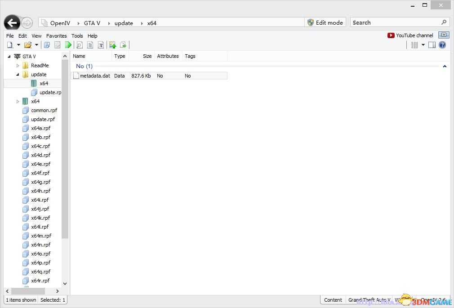This screenshot has width=454, height=308.
Task: Open the View menu
Action: [x=36, y=36]
